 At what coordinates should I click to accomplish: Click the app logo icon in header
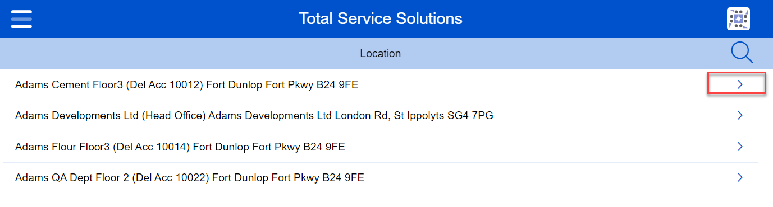pyautogui.click(x=738, y=19)
